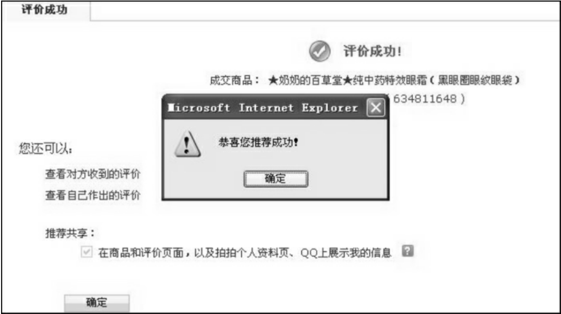The height and width of the screenshot is (314, 561).
Task: Click the 评价成功! heading text
Action: 373,51
